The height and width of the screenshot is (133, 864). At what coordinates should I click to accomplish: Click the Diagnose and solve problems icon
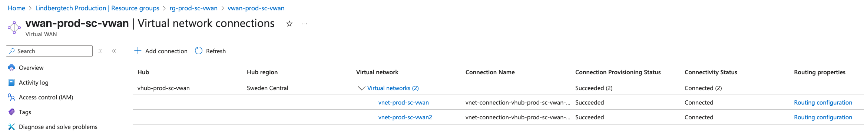[x=11, y=127]
